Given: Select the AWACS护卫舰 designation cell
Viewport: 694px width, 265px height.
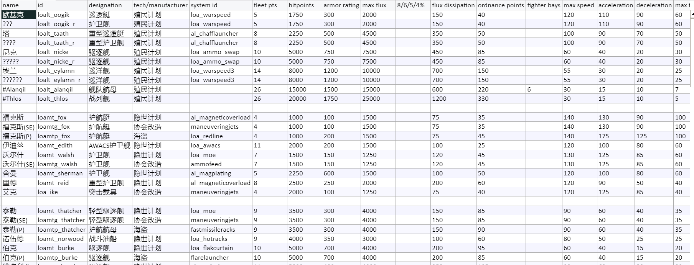Looking at the screenshot, I should click(x=110, y=146).
